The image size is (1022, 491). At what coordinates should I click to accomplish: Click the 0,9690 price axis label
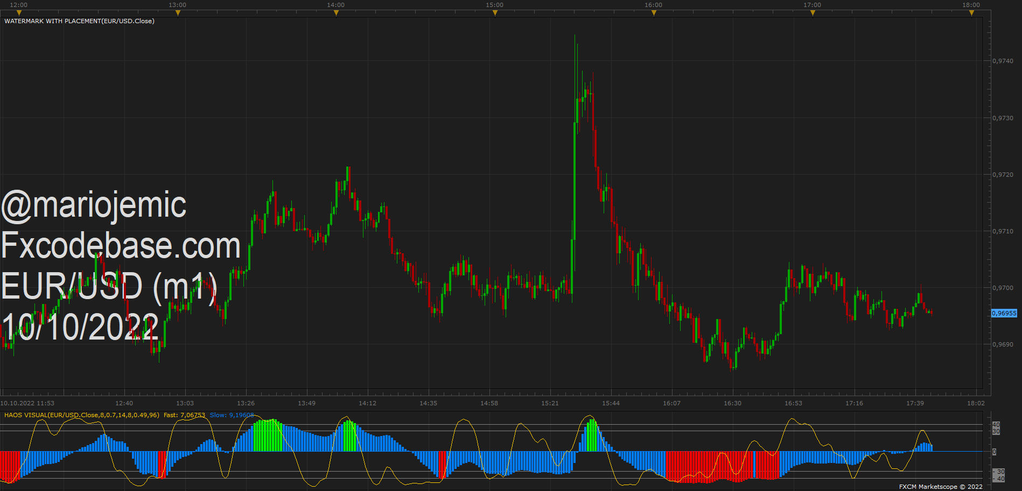pyautogui.click(x=1003, y=344)
